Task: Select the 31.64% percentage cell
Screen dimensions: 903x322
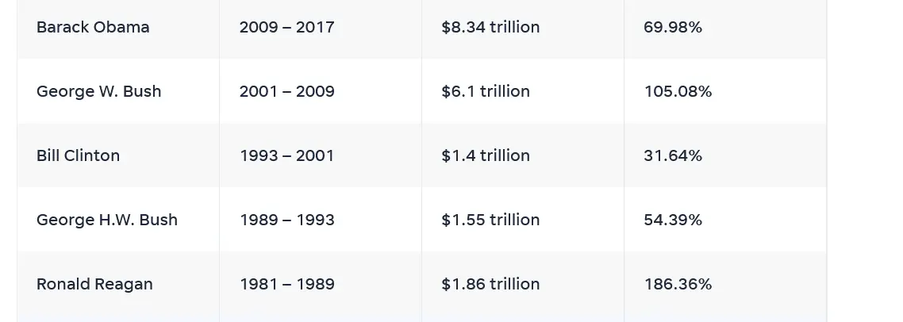Action: coord(673,155)
